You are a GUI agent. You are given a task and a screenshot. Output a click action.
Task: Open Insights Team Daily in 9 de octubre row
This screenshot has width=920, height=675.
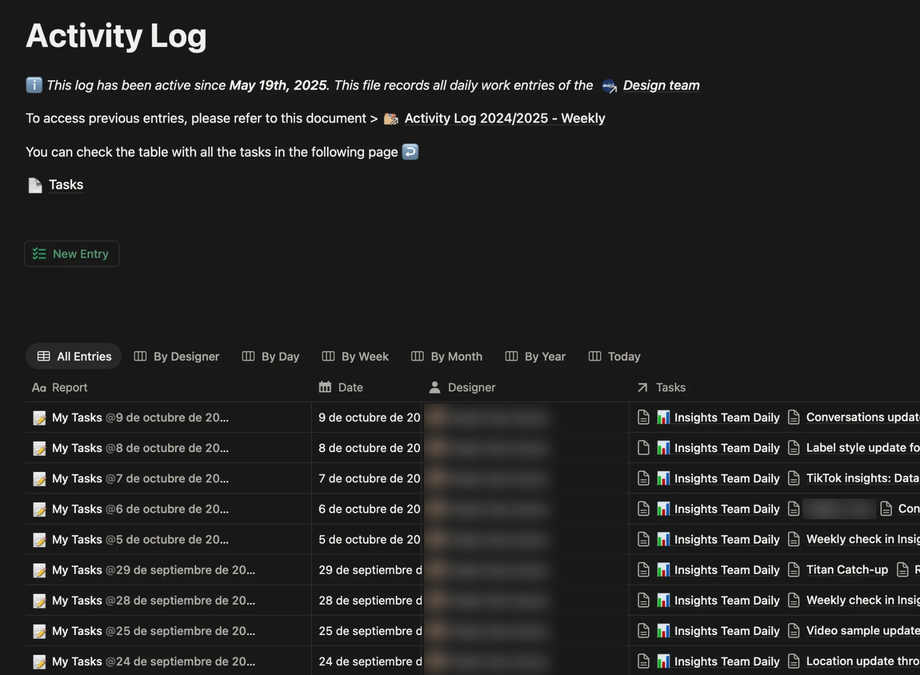[718, 418]
